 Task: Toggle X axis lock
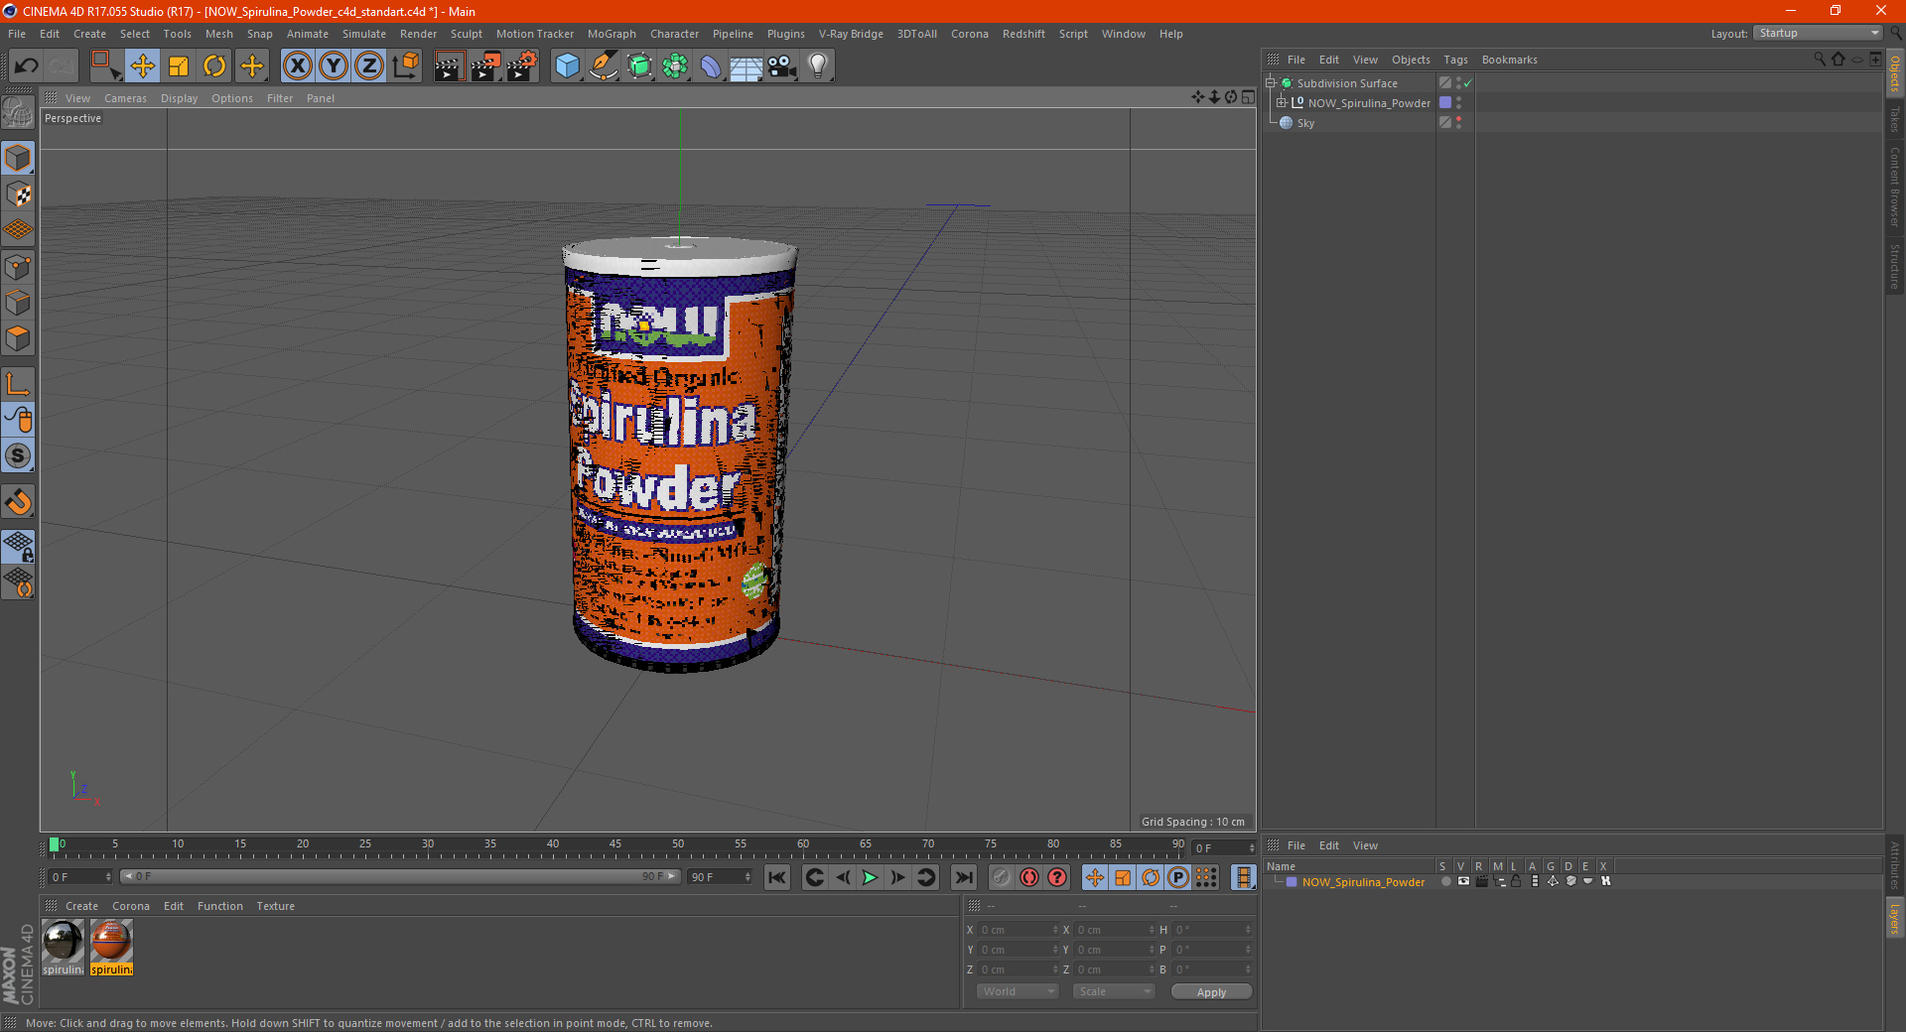pos(297,66)
